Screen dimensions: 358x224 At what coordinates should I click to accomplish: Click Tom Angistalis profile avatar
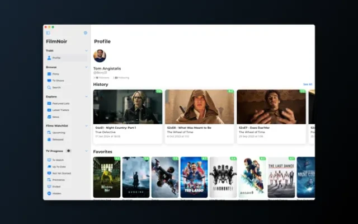pyautogui.click(x=100, y=56)
